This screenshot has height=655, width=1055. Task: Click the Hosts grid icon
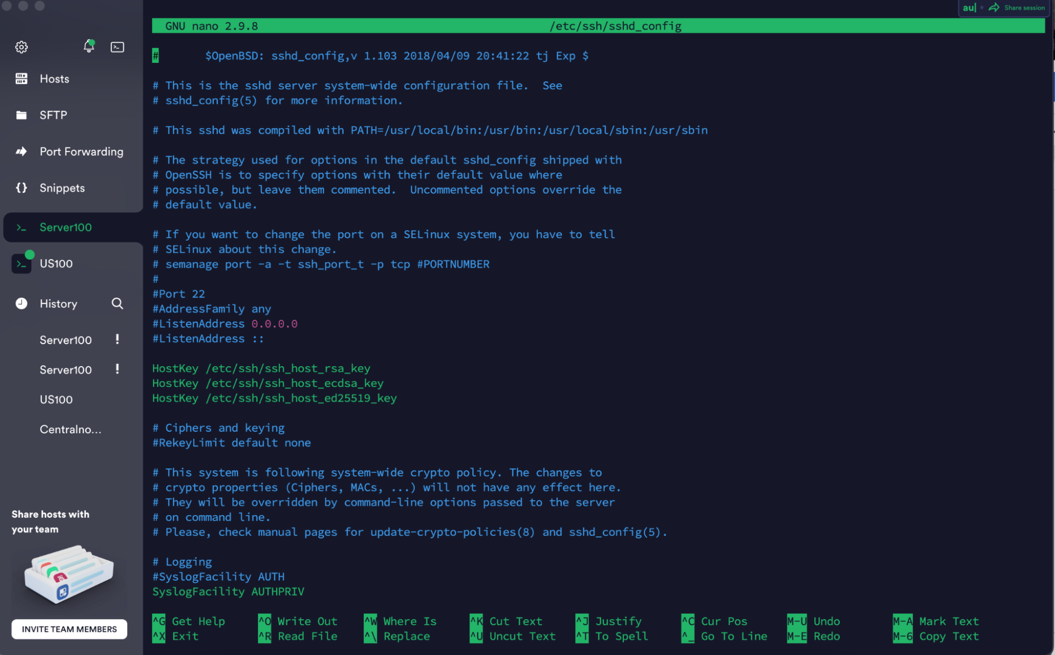[21, 79]
